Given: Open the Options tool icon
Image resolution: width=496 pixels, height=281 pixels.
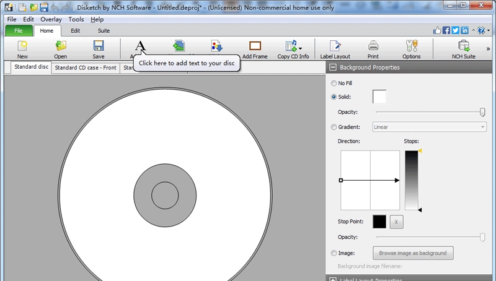Looking at the screenshot, I should (412, 46).
